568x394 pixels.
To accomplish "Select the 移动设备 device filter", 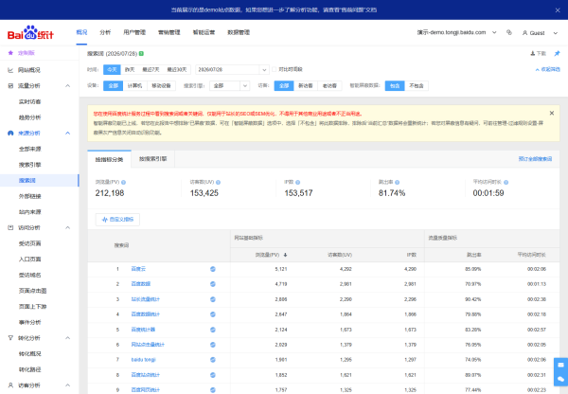I will point(161,86).
